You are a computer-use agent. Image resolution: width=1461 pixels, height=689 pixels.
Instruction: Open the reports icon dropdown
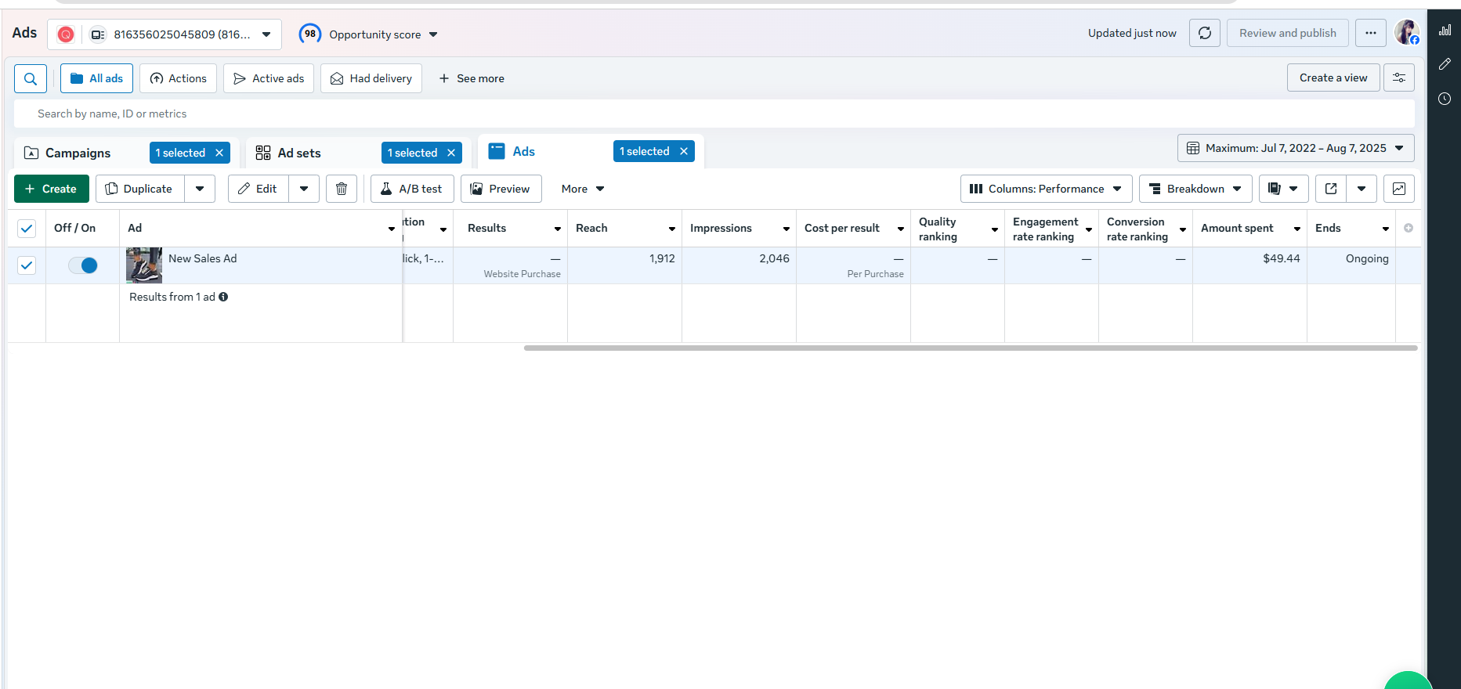pos(1282,189)
